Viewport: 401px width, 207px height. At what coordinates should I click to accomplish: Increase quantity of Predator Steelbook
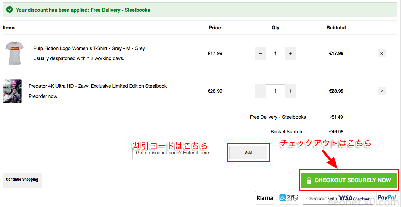291,91
